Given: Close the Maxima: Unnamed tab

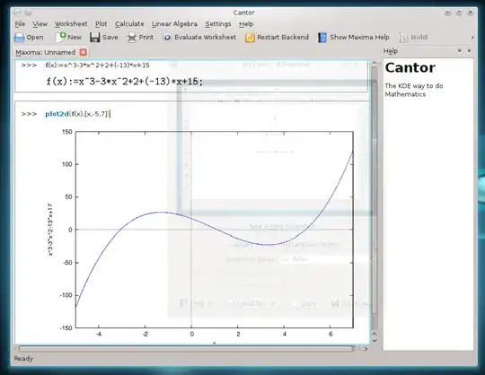Looking at the screenshot, I should click(84, 52).
